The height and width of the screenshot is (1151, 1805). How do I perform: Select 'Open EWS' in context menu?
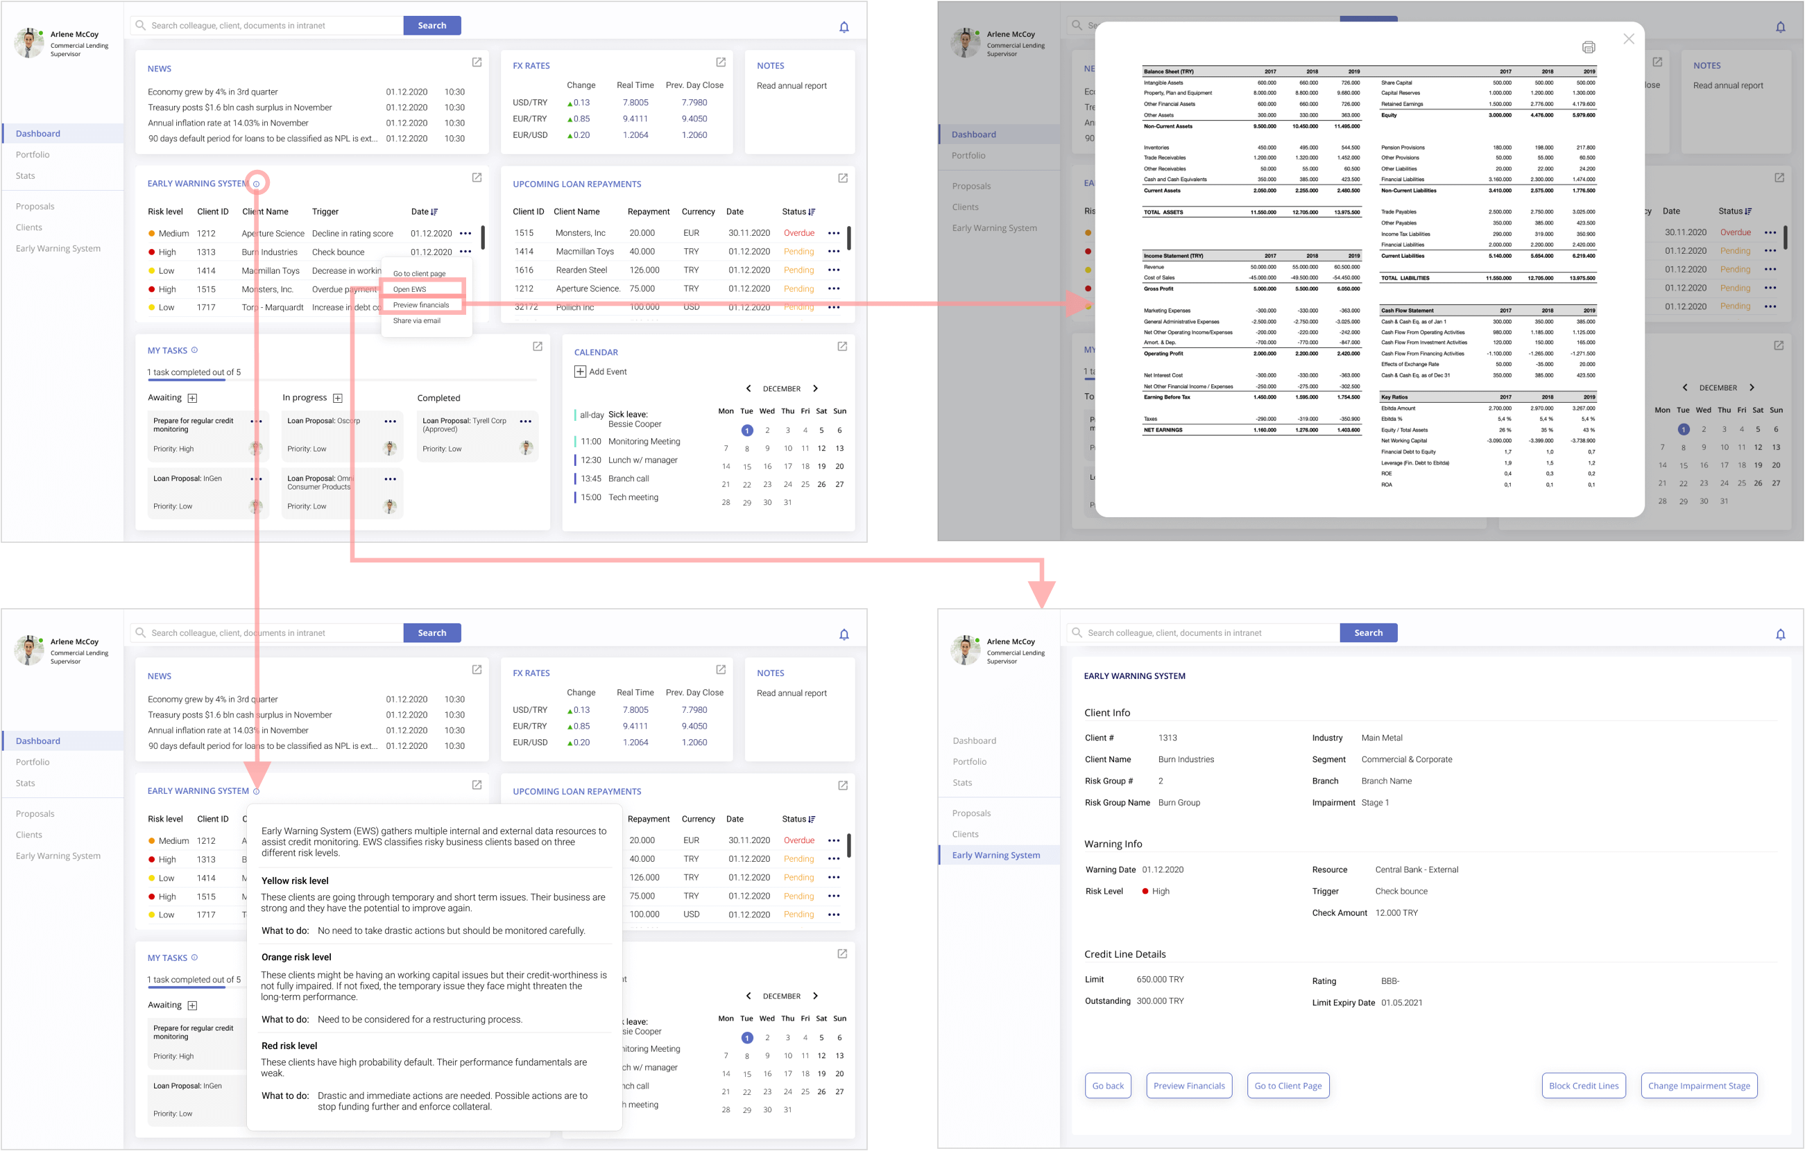(x=409, y=289)
